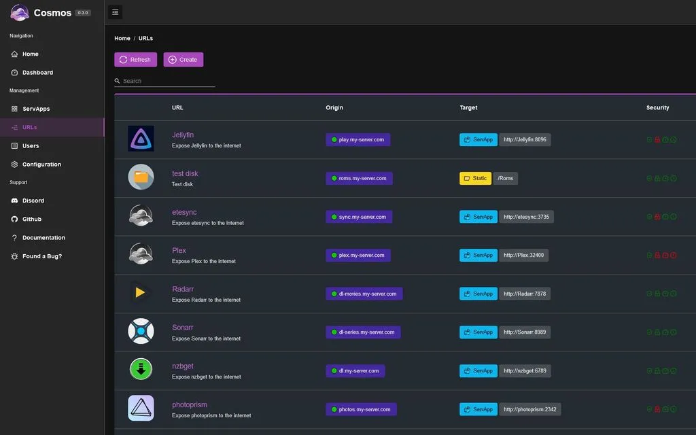The image size is (696, 435).
Task: Open the play.my-server.com origin link
Action: [x=358, y=140]
